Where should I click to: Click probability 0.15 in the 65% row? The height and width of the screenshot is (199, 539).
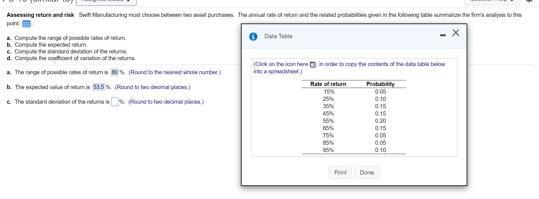click(x=380, y=128)
